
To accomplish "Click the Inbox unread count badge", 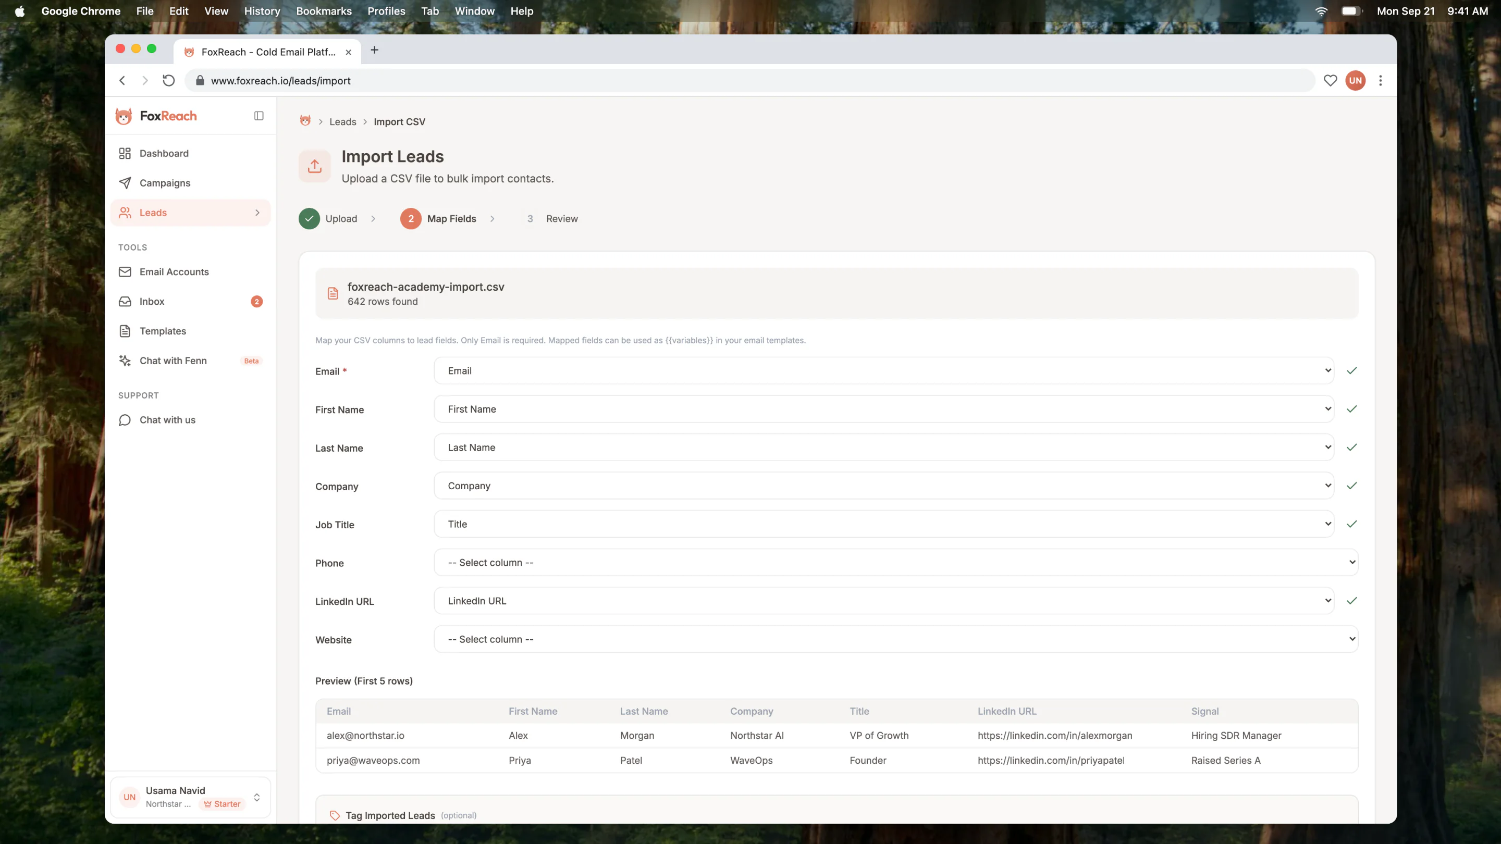I will [x=257, y=302].
